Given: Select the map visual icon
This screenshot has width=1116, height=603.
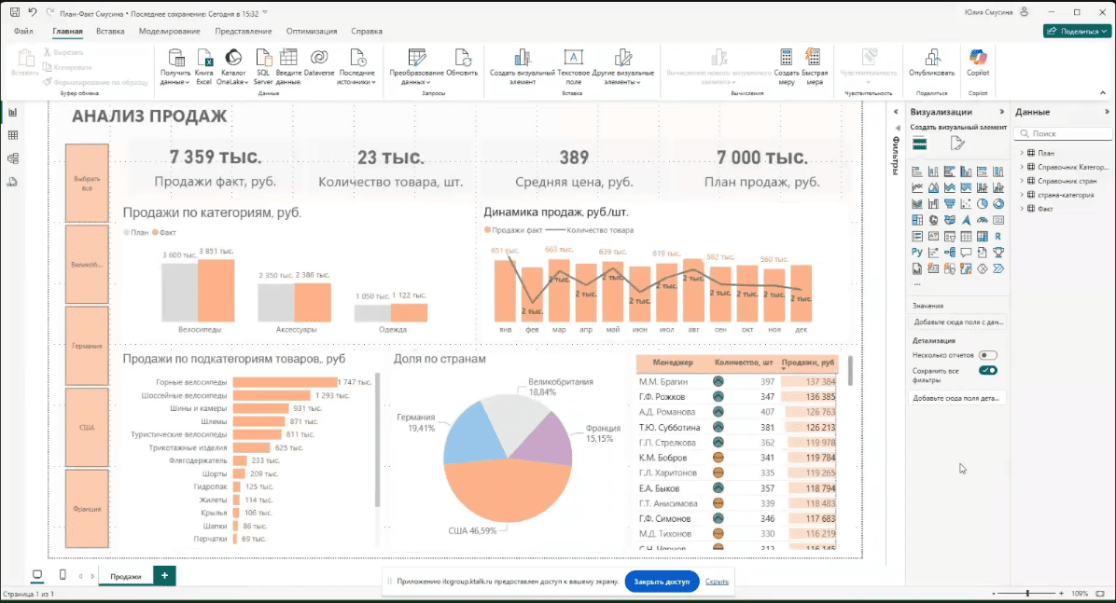Looking at the screenshot, I should coord(933,220).
